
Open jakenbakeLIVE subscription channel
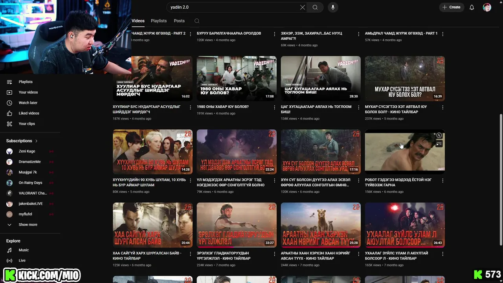pyautogui.click(x=30, y=204)
